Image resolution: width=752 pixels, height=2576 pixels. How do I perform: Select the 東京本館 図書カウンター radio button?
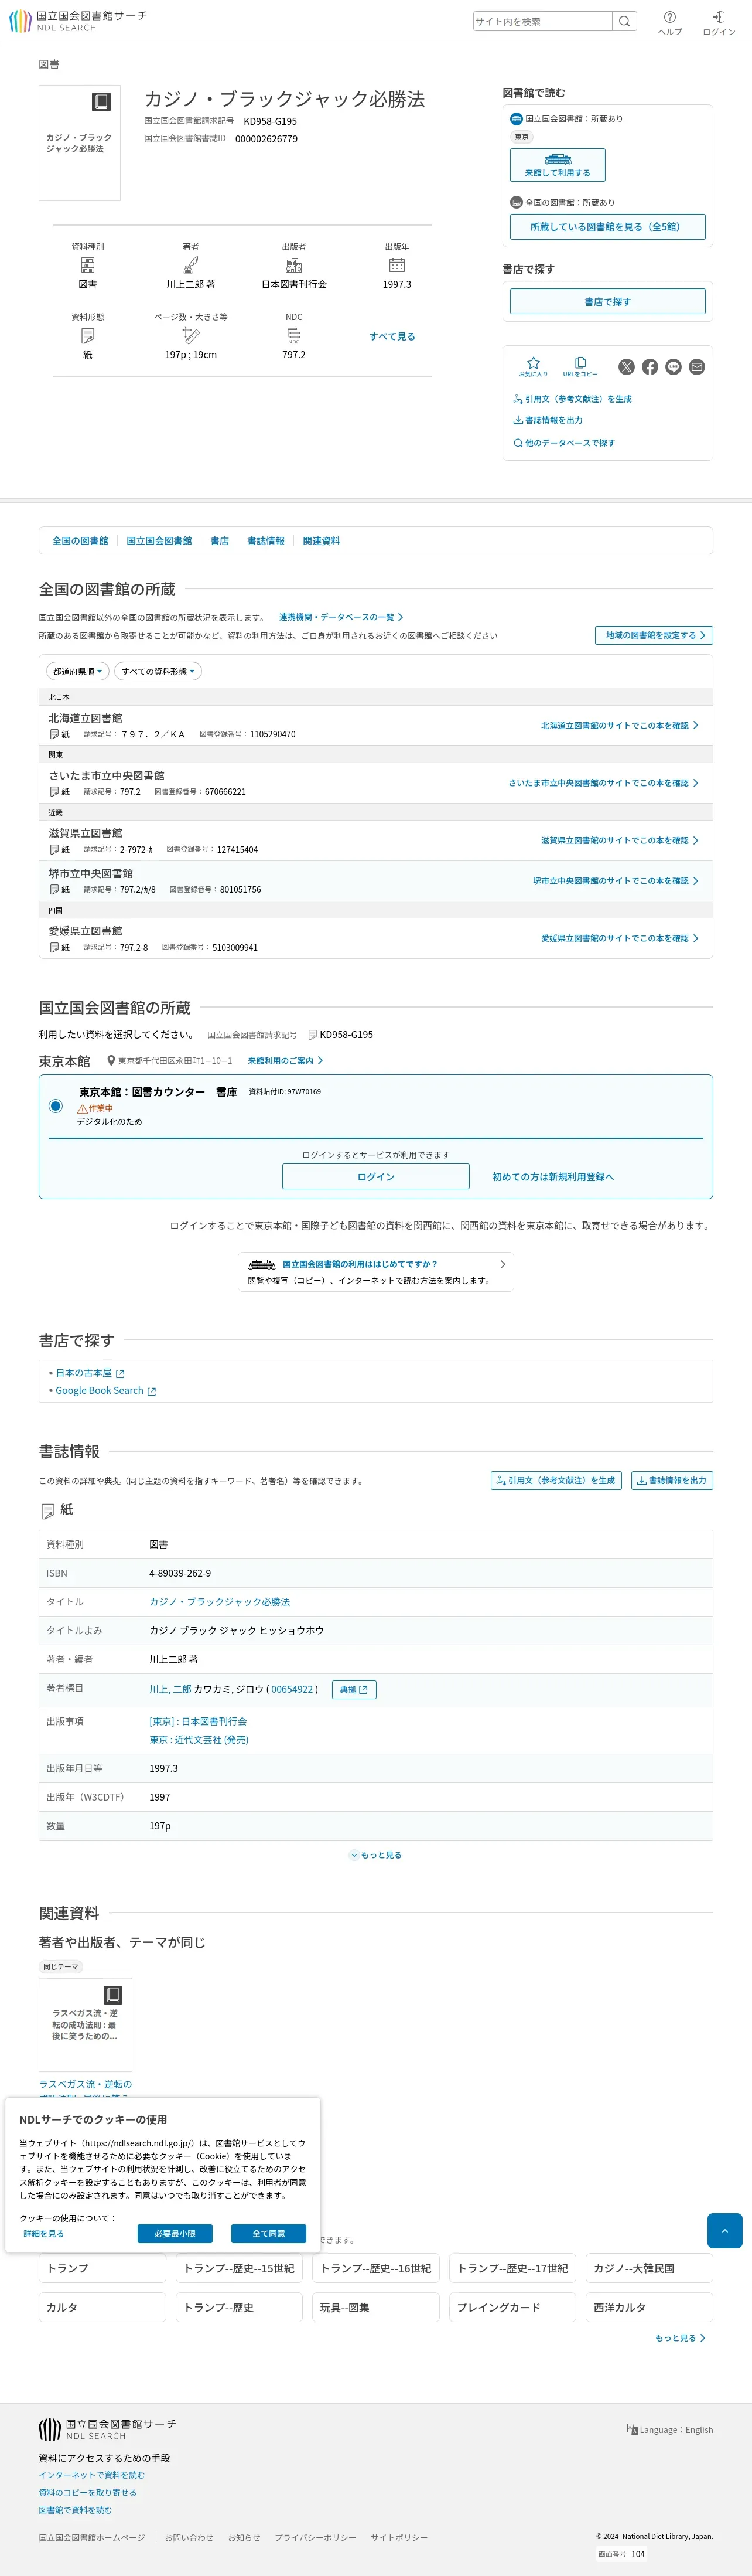[x=56, y=1106]
